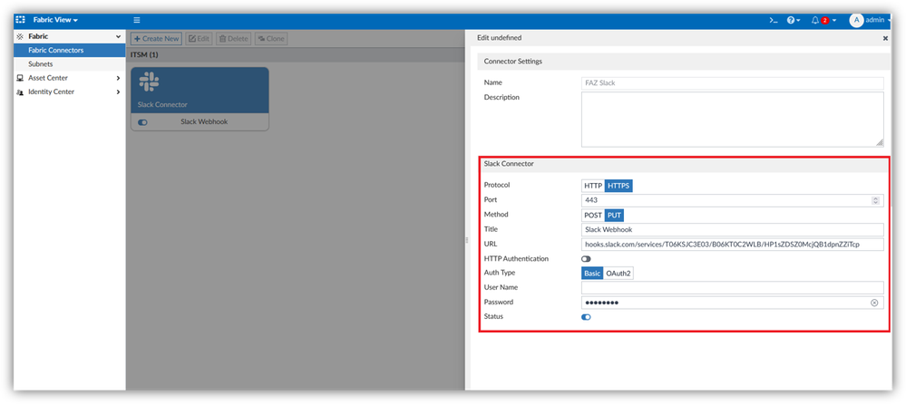
Task: Collapse the Fabric tree section
Action: [x=119, y=36]
